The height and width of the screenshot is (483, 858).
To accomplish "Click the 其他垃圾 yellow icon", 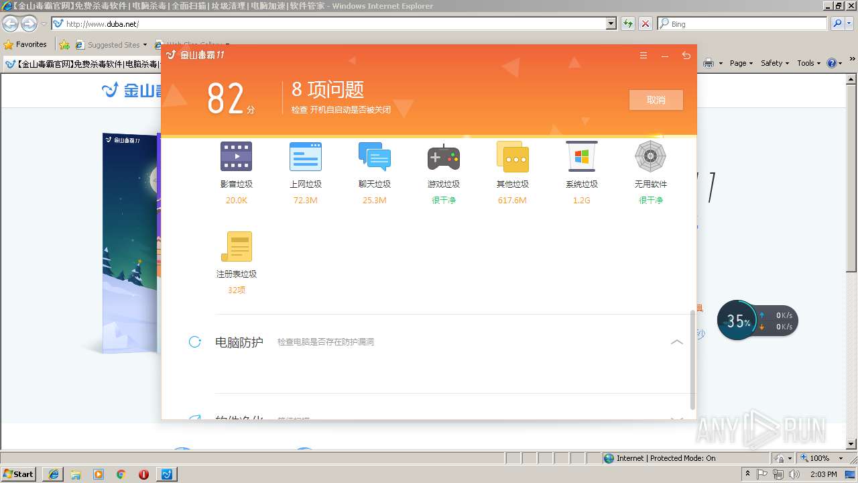I will tap(513, 156).
